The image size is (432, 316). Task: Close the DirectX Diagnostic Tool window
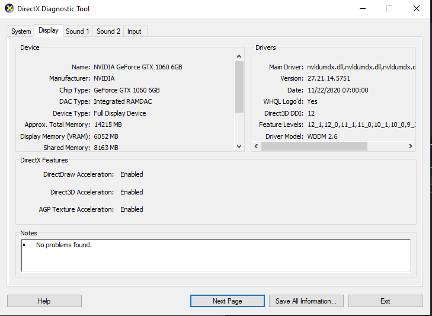click(x=417, y=8)
